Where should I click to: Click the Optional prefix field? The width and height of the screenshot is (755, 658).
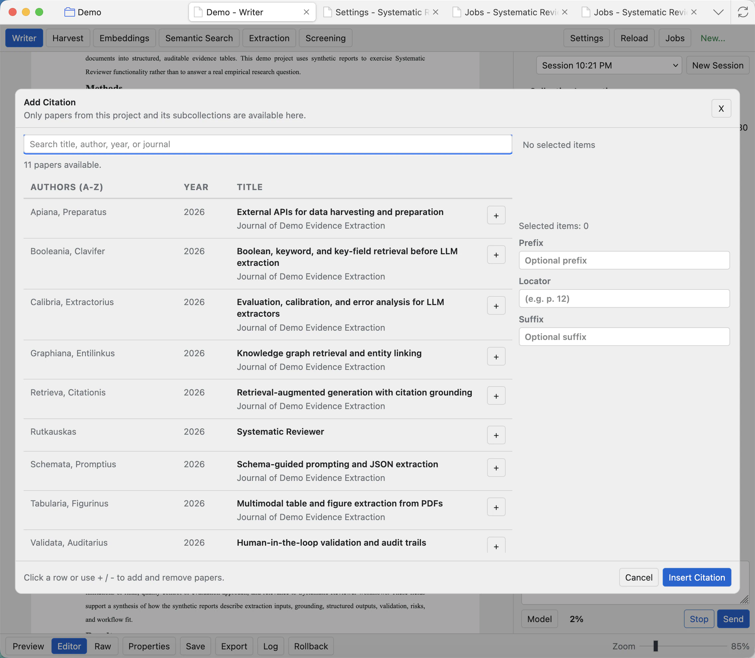pyautogui.click(x=624, y=260)
